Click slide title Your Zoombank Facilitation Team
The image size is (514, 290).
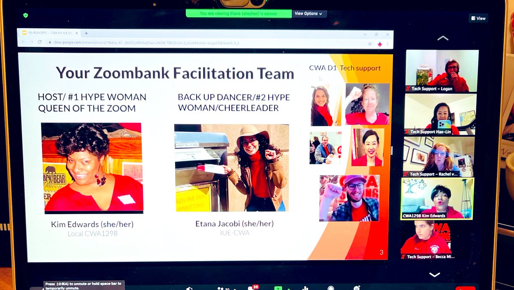[175, 72]
